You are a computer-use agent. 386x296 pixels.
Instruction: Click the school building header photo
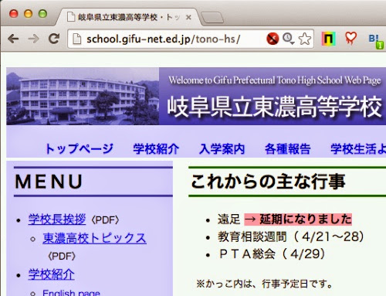coord(83,96)
